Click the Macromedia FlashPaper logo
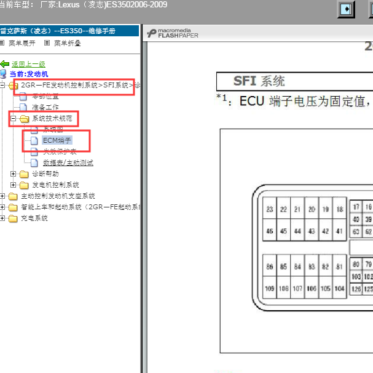Screen dimensions: 373x373 (x=173, y=33)
